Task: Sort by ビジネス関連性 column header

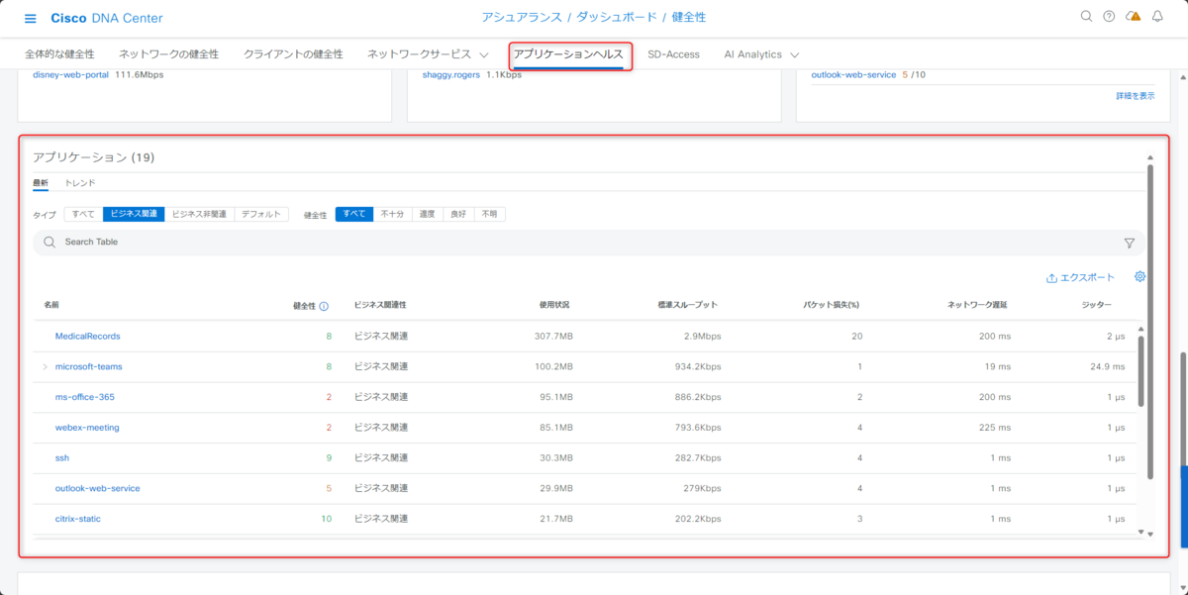Action: click(380, 305)
